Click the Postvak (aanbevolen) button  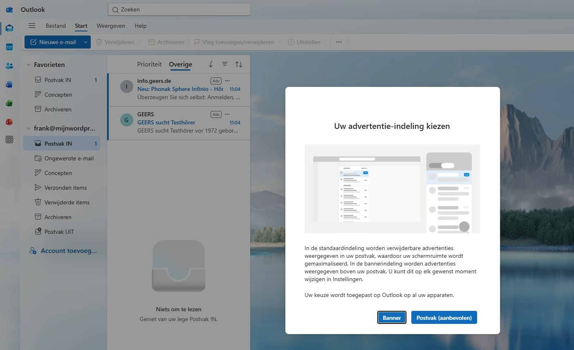pyautogui.click(x=444, y=318)
